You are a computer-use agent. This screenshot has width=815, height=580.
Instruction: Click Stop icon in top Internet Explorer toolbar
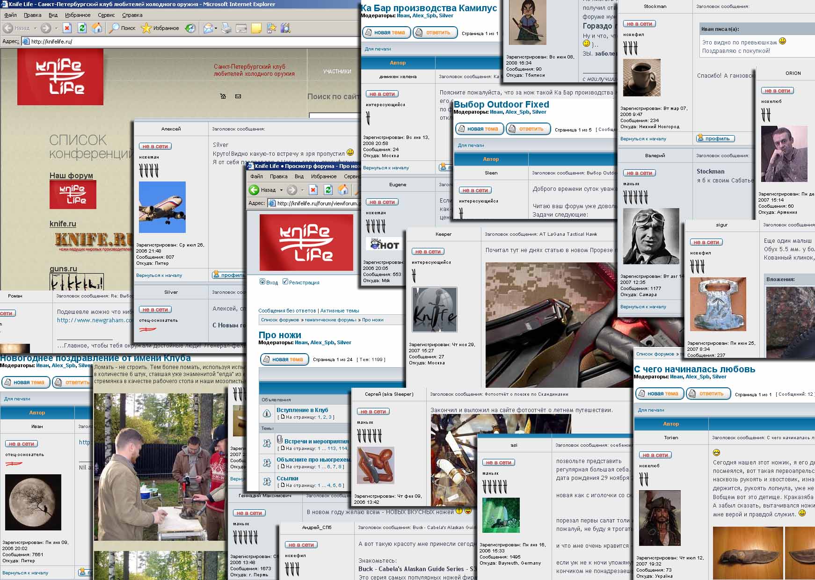(67, 28)
